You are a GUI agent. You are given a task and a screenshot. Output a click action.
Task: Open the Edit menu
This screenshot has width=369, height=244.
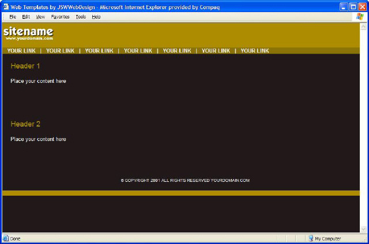pyautogui.click(x=26, y=17)
